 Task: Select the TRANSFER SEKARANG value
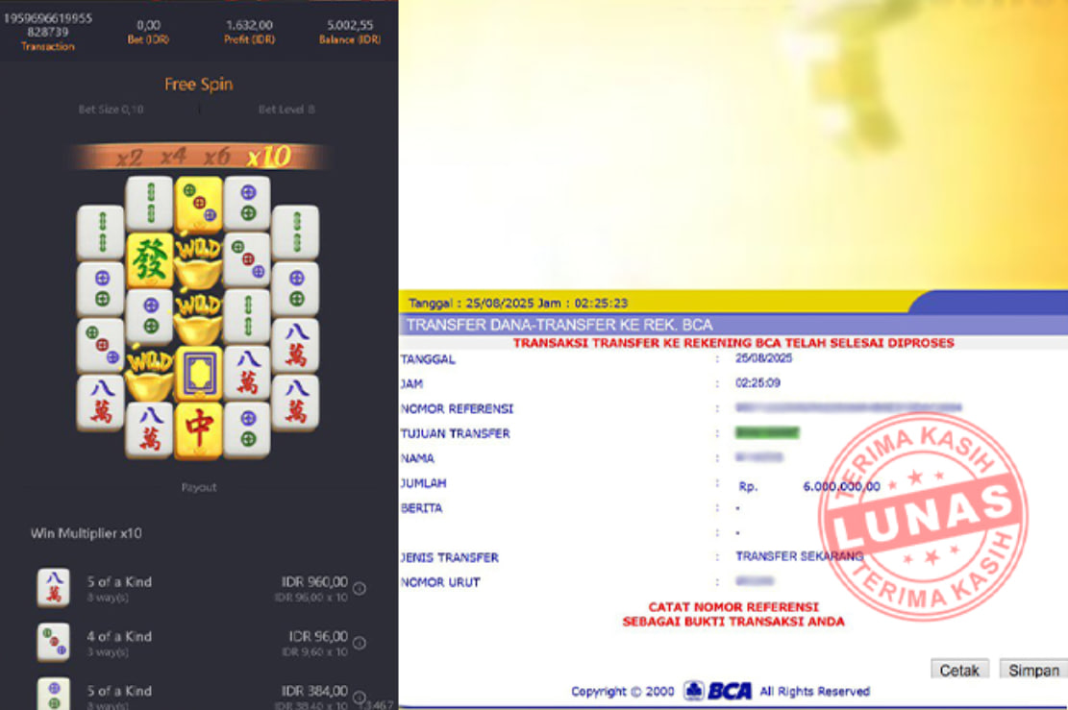(x=800, y=556)
